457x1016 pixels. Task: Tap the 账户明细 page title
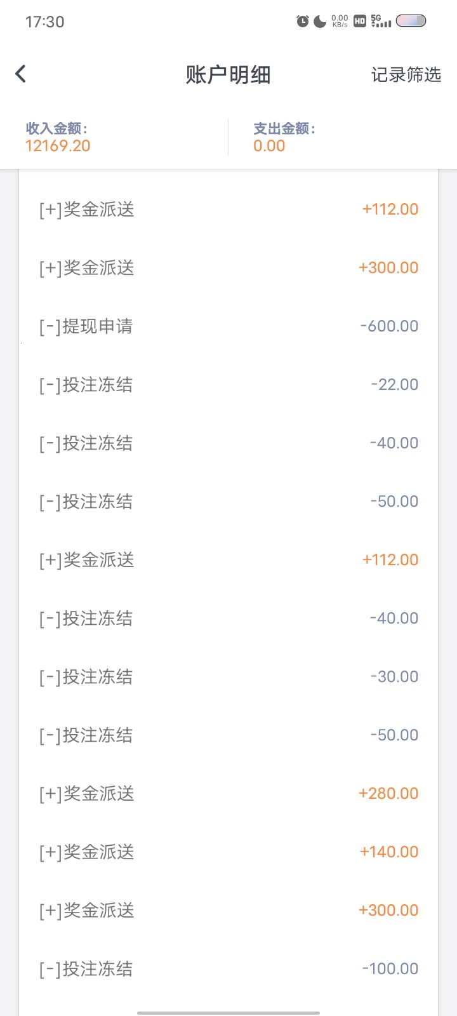click(x=228, y=75)
